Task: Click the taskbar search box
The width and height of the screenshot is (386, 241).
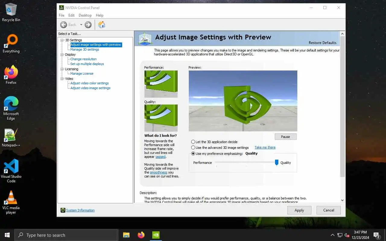Action: pos(66,235)
